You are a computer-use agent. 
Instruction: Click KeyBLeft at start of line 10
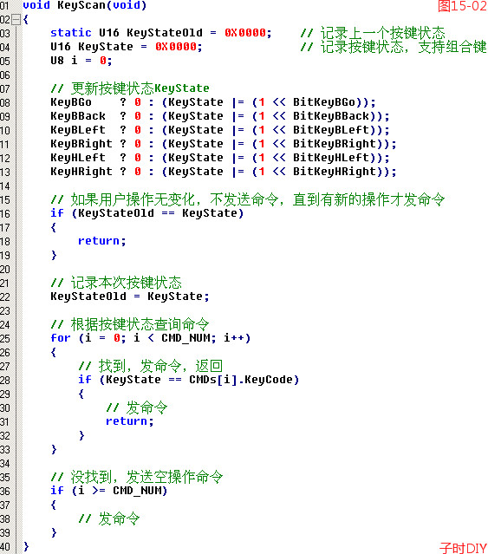point(78,130)
